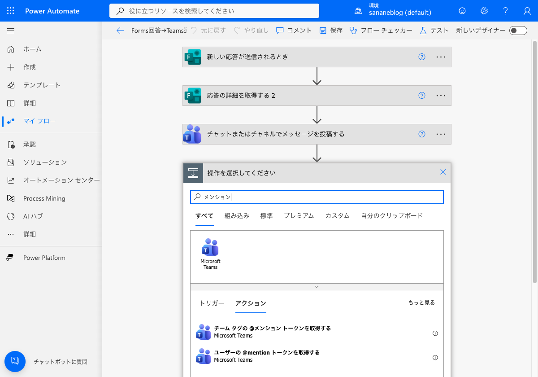The image size is (538, 377).
Task: Click the page vertical scrollbar
Action: 535,162
